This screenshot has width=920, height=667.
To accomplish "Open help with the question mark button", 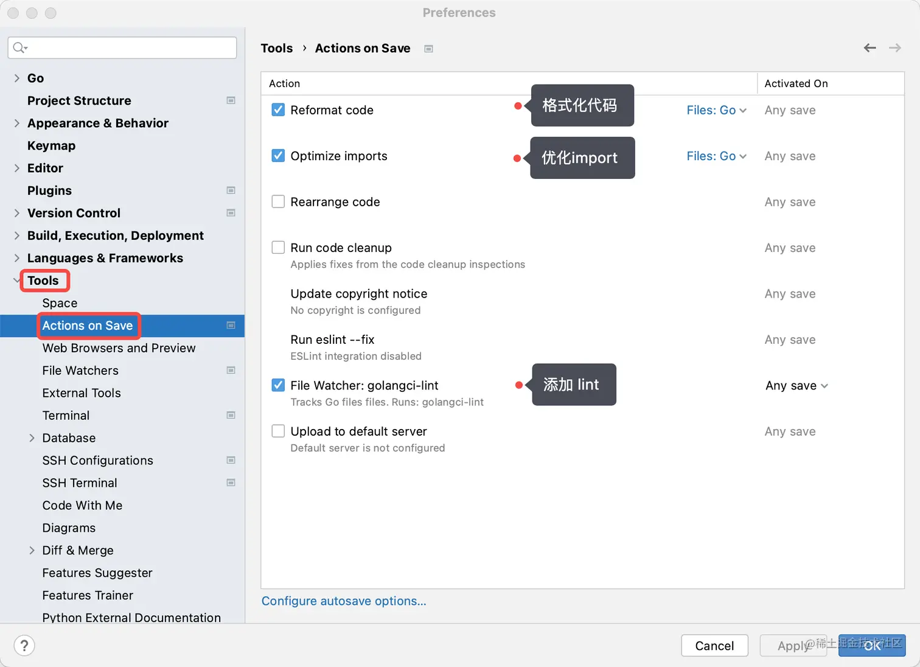I will click(24, 646).
